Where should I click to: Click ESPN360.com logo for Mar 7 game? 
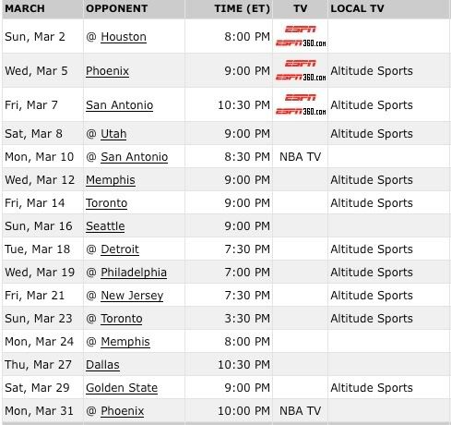pyautogui.click(x=301, y=112)
